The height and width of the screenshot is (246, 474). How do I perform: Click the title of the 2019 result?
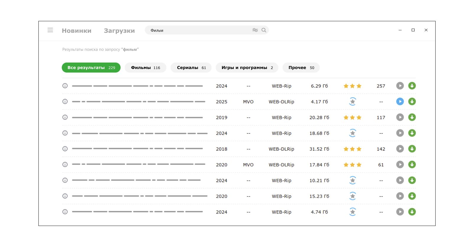point(137,117)
